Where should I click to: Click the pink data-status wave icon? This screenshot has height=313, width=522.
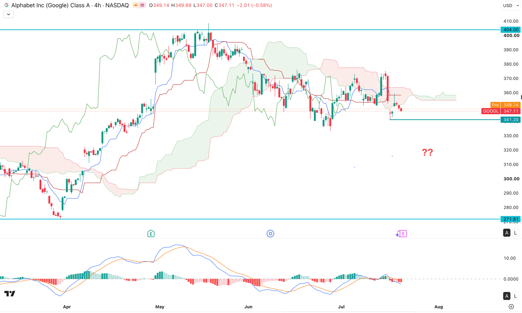(142, 5)
